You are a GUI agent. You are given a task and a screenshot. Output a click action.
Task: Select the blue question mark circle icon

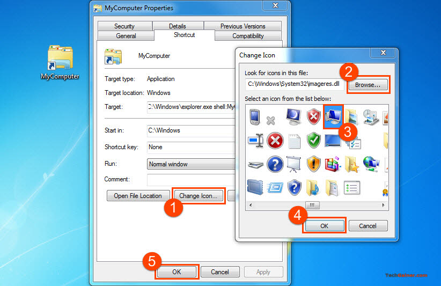click(275, 164)
